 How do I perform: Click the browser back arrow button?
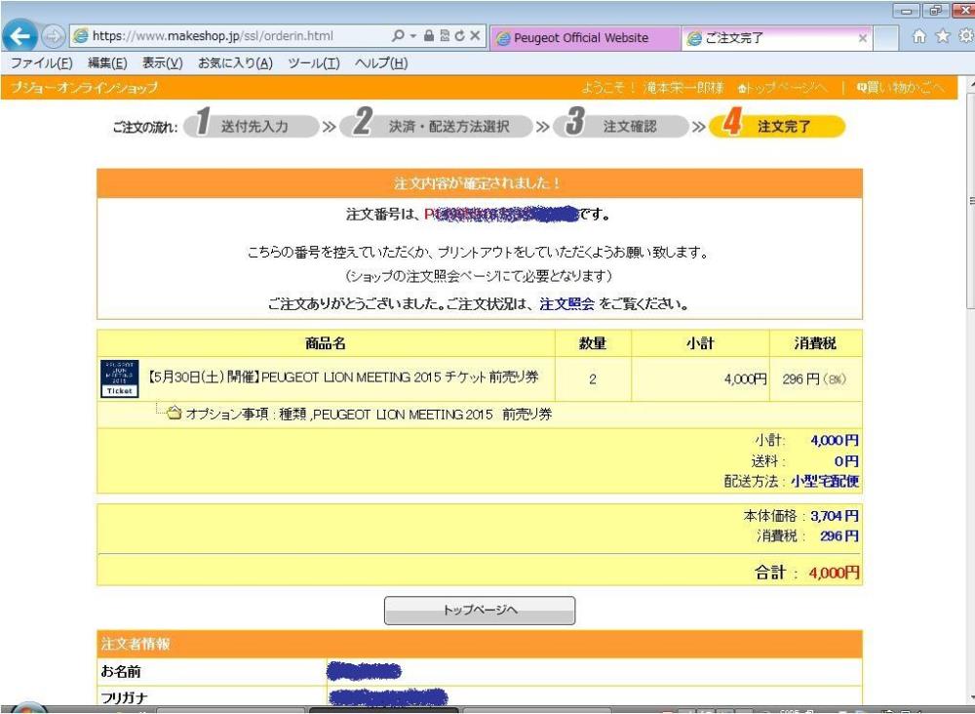coord(20,37)
